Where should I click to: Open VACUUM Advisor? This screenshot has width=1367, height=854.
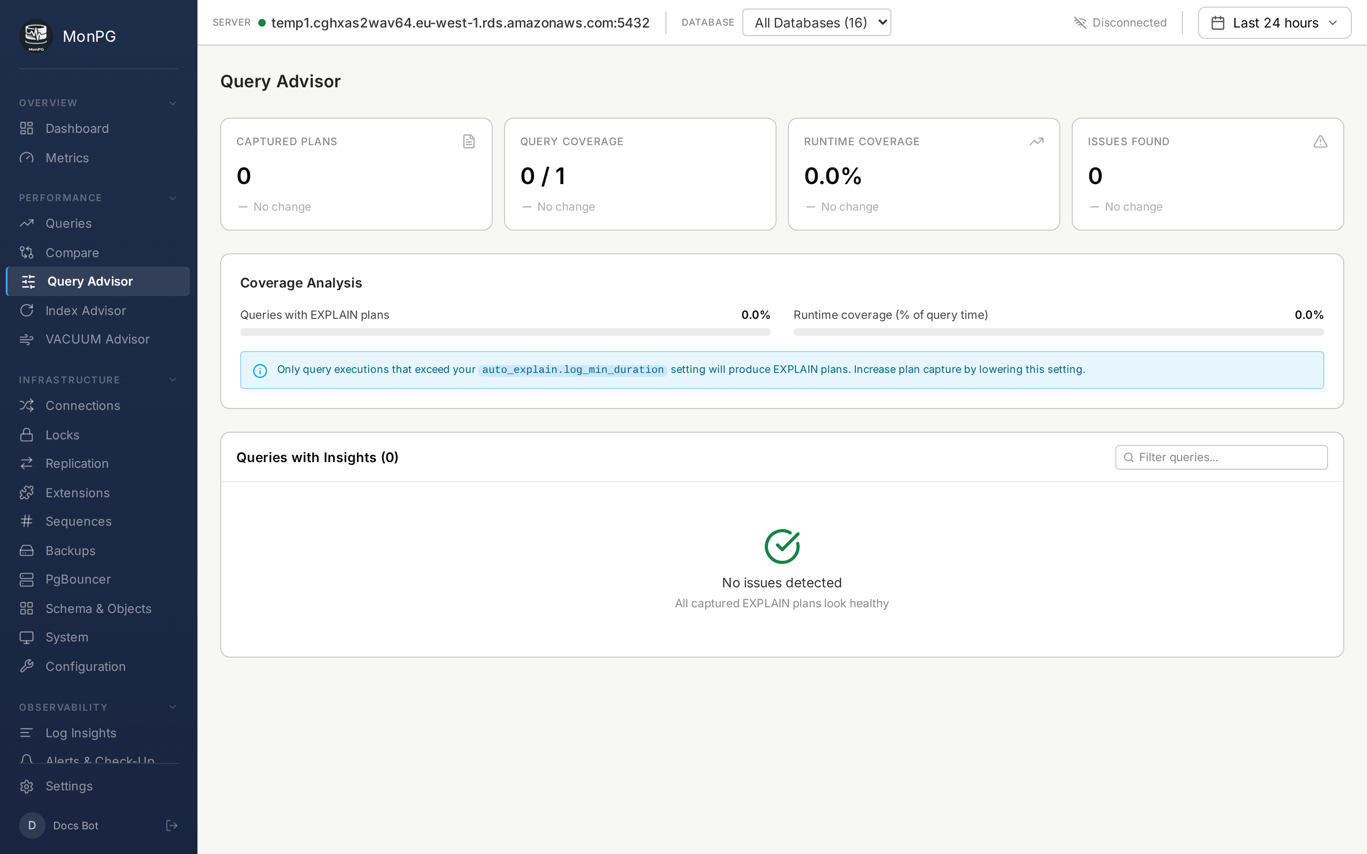point(98,339)
